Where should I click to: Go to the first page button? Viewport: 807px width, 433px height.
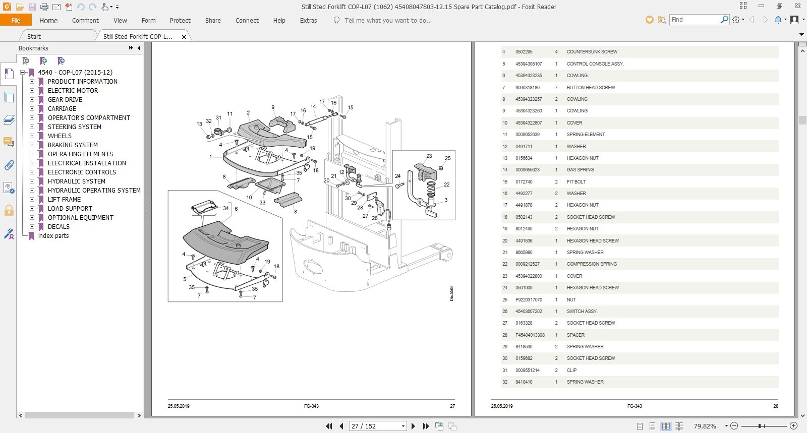point(329,426)
